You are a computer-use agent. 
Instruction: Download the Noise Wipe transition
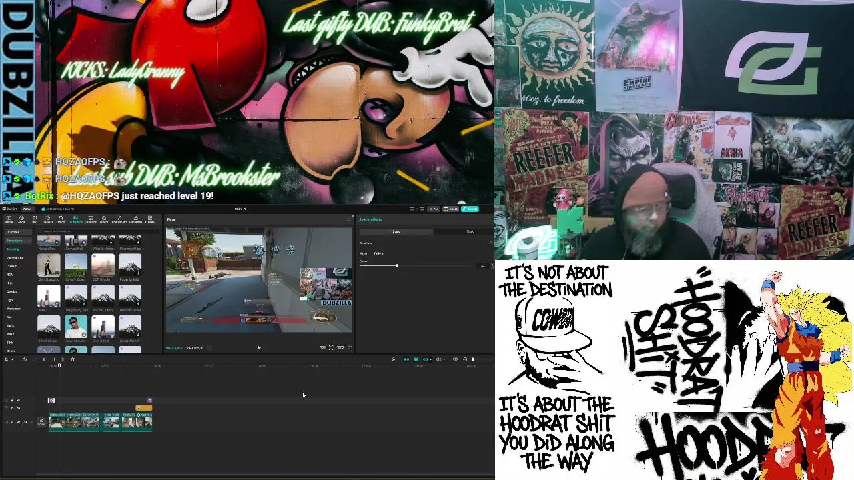pyautogui.click(x=57, y=242)
